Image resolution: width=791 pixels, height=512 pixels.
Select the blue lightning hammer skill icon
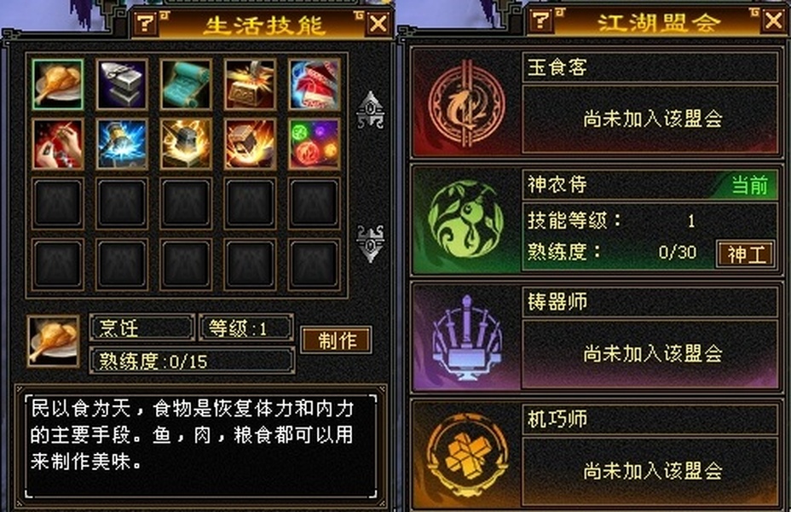click(122, 144)
